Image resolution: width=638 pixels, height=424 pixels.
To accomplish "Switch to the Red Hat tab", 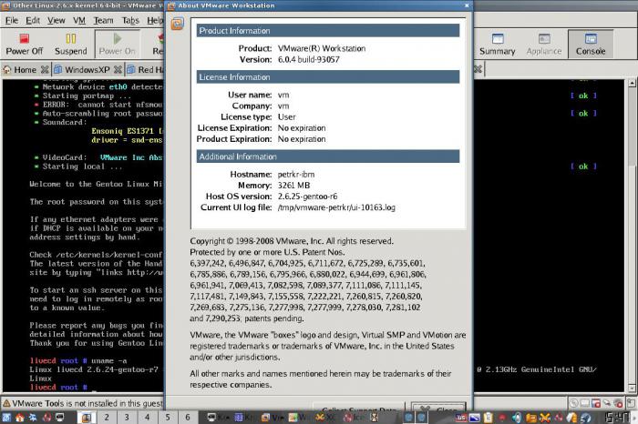I will (x=146, y=70).
